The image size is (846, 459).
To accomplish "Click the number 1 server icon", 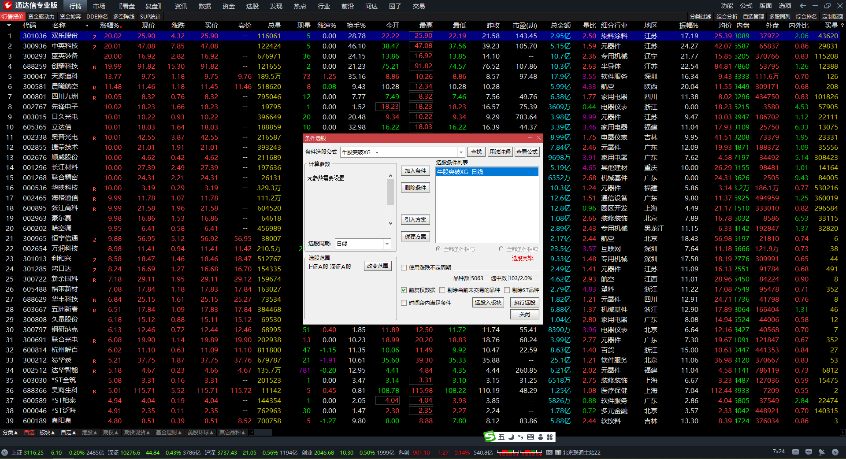I will [558, 452].
